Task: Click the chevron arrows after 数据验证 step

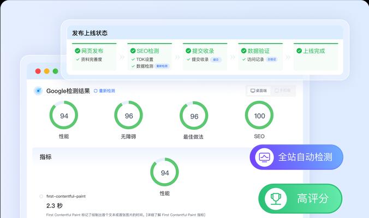Action: (288, 57)
